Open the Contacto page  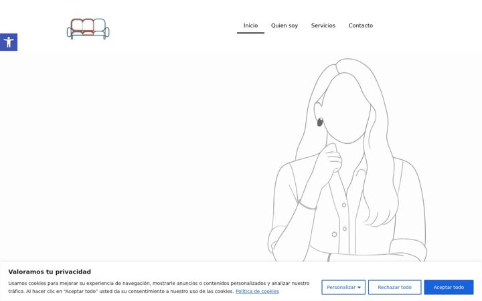tap(361, 25)
